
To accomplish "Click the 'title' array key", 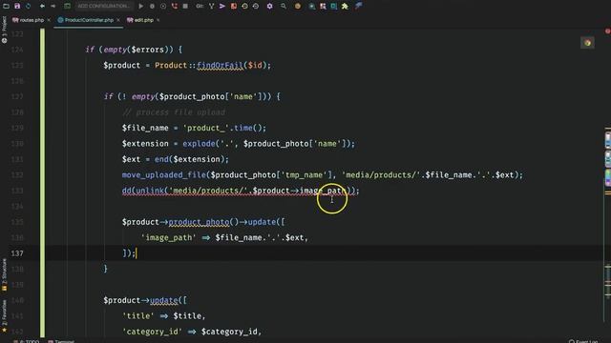I will pos(138,315).
